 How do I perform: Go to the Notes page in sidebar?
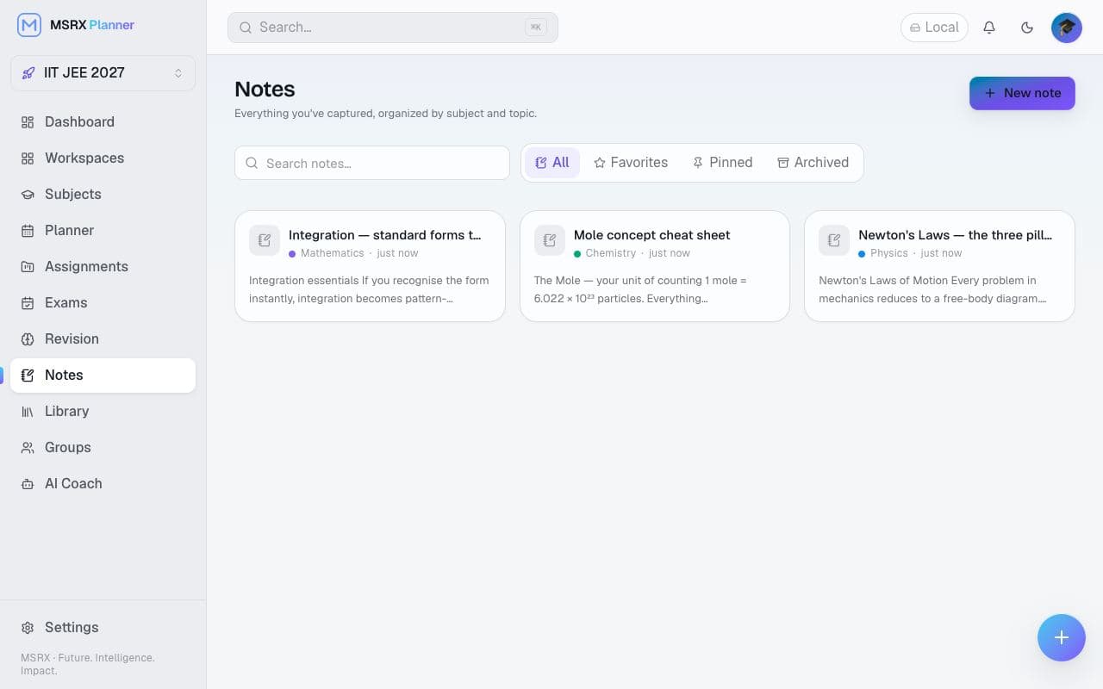click(103, 376)
